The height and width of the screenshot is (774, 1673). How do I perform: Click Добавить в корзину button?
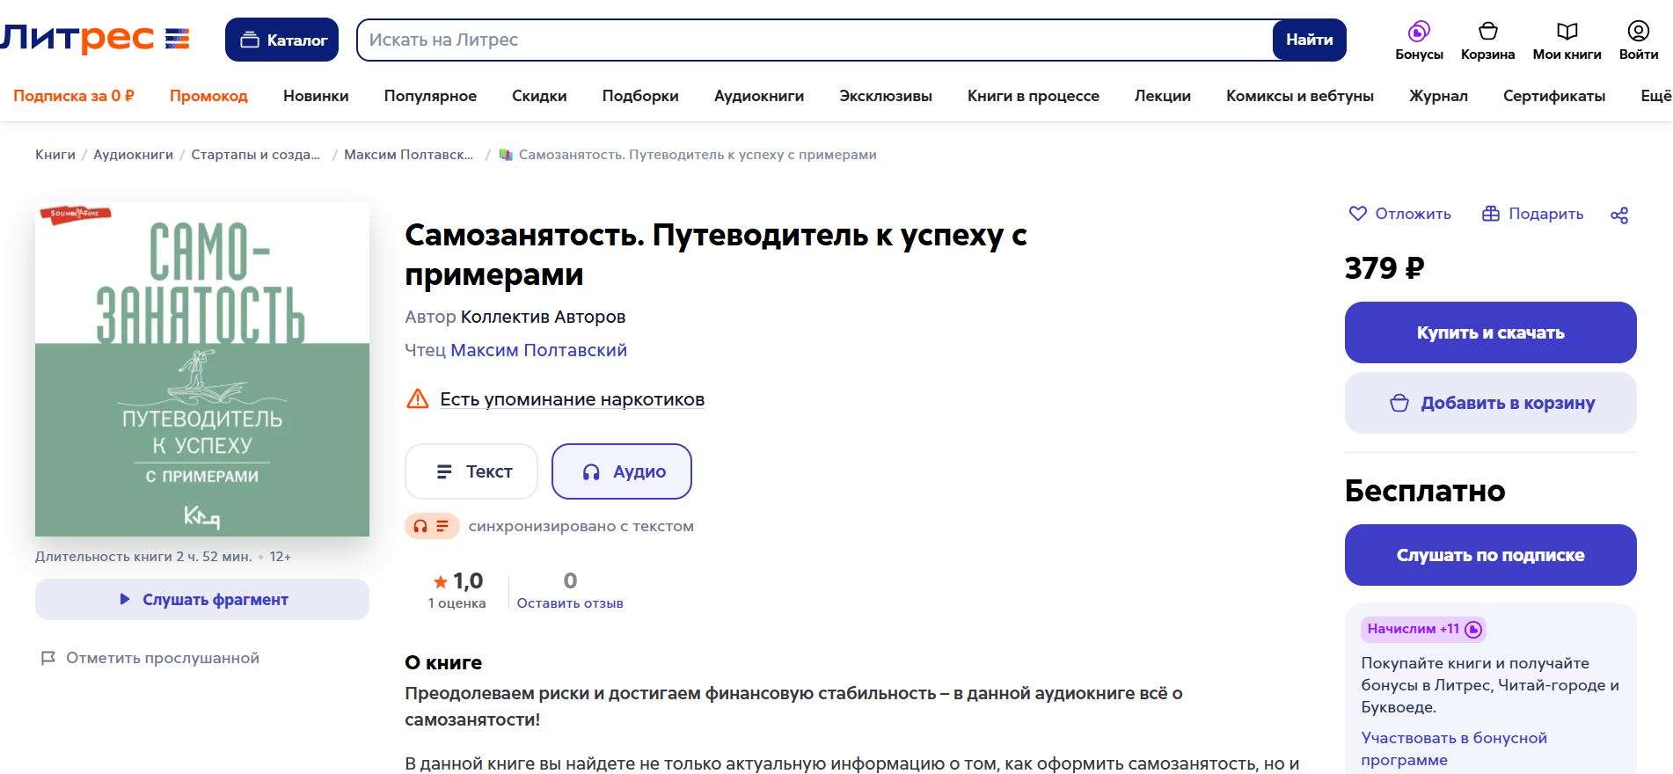[x=1491, y=403]
